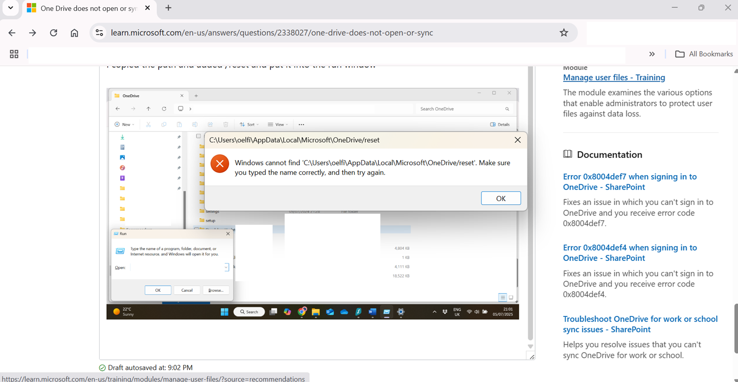Click Cancel in the pictured Run dialog

tap(187, 290)
